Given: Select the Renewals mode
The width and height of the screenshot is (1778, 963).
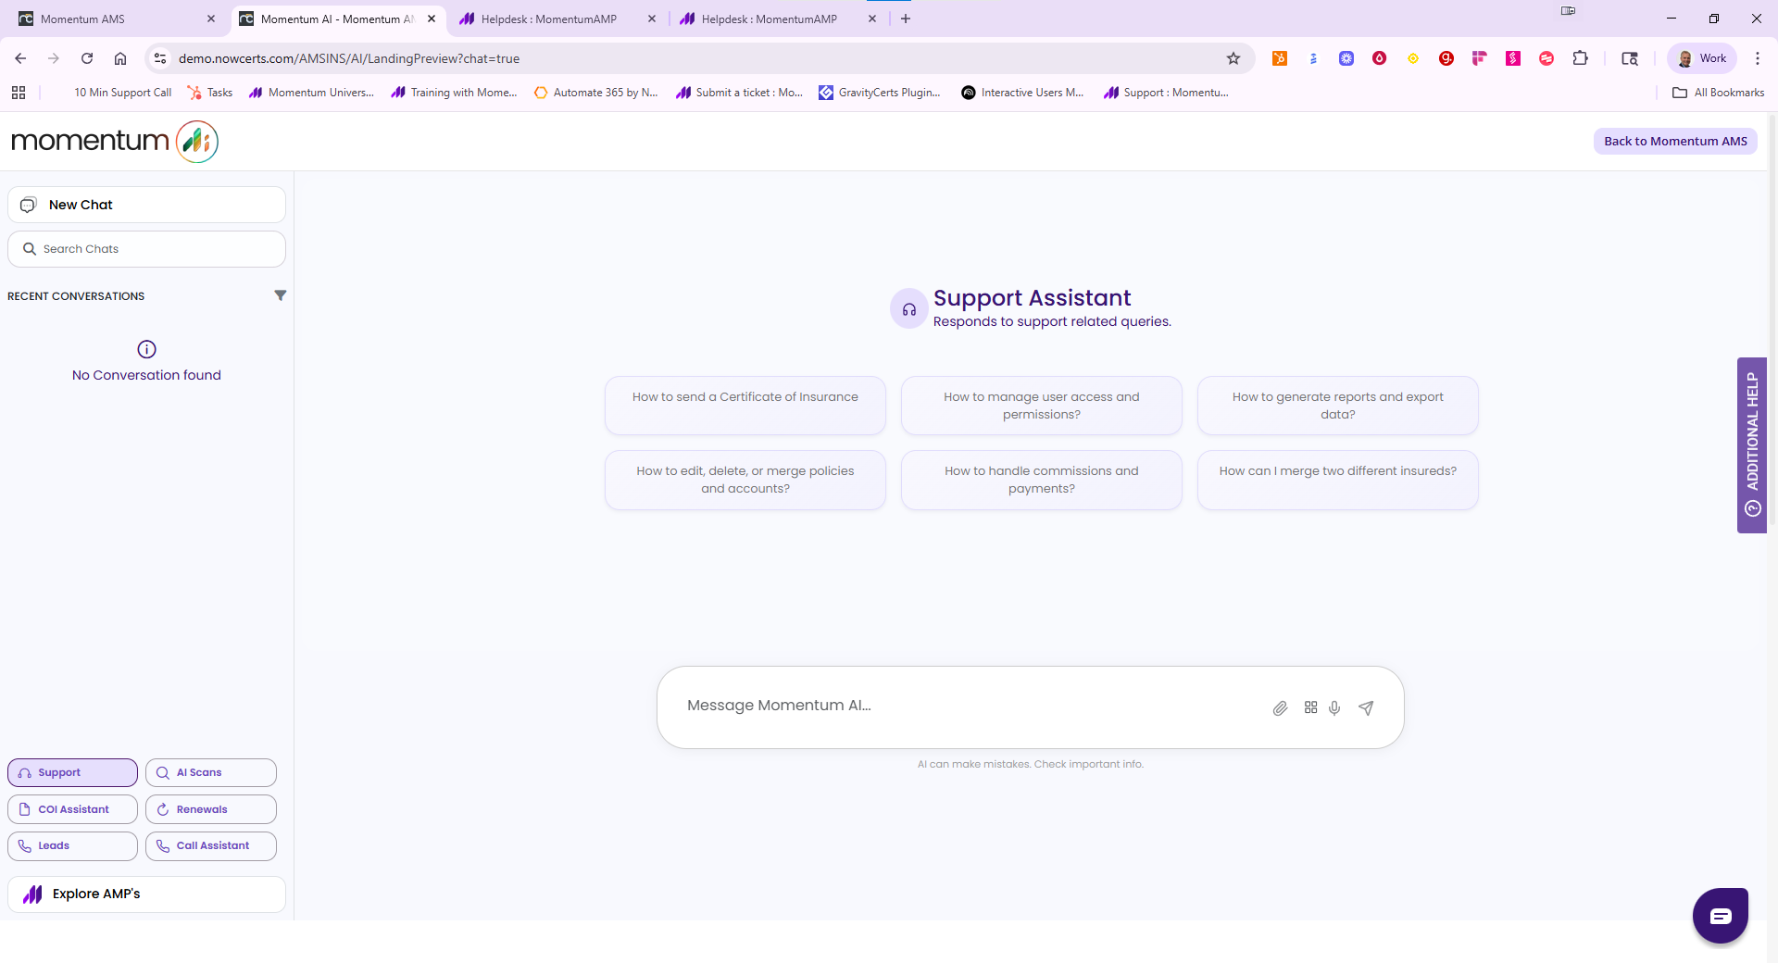Looking at the screenshot, I should pos(211,809).
